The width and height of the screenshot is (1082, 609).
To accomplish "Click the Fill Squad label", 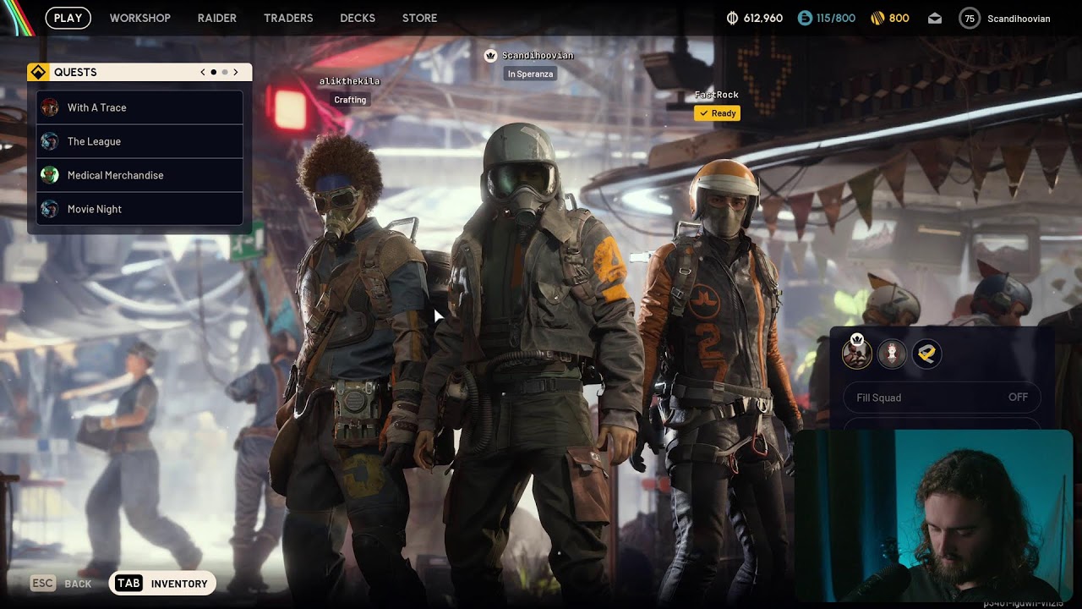I will click(879, 398).
